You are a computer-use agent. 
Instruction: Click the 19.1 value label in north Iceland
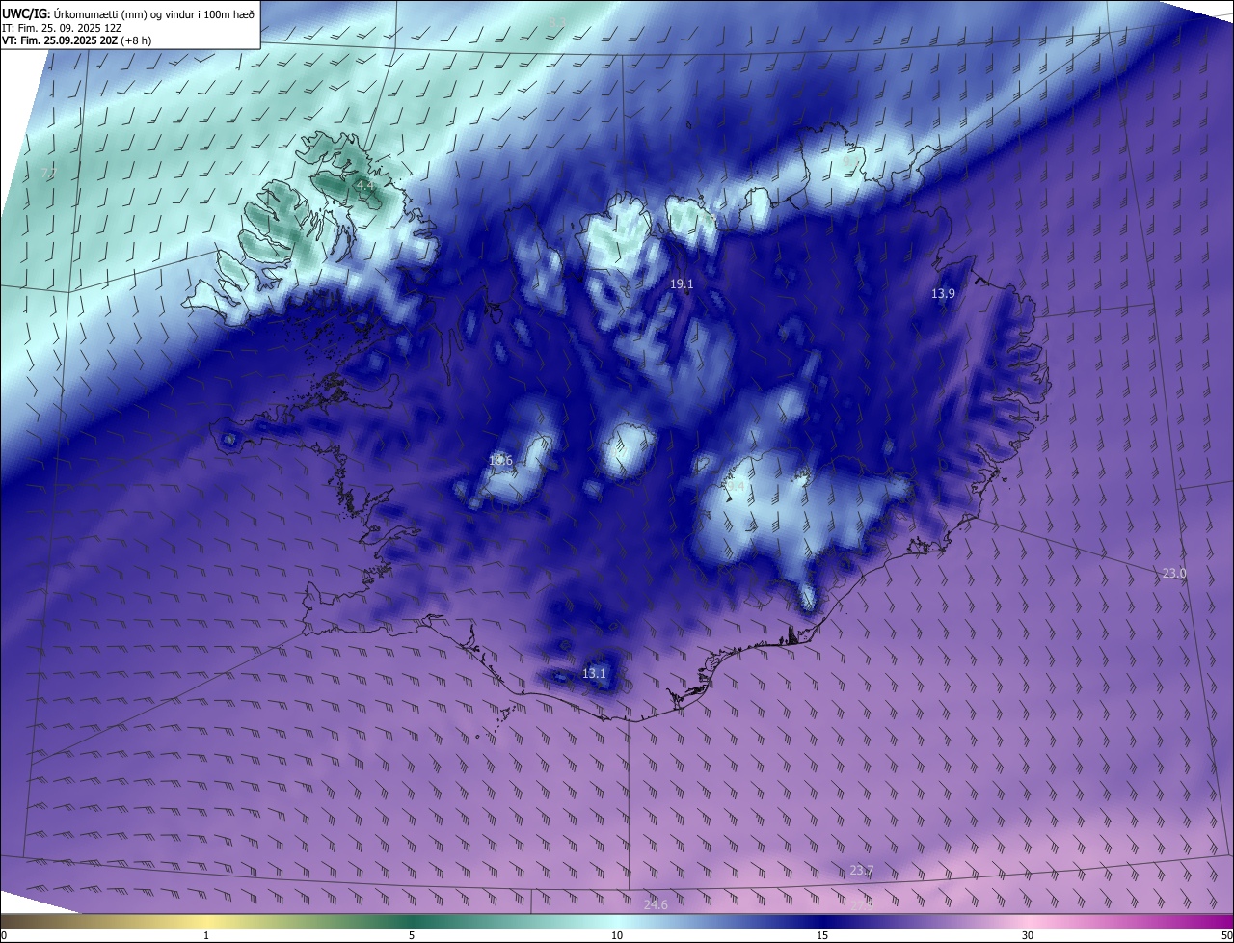point(682,284)
